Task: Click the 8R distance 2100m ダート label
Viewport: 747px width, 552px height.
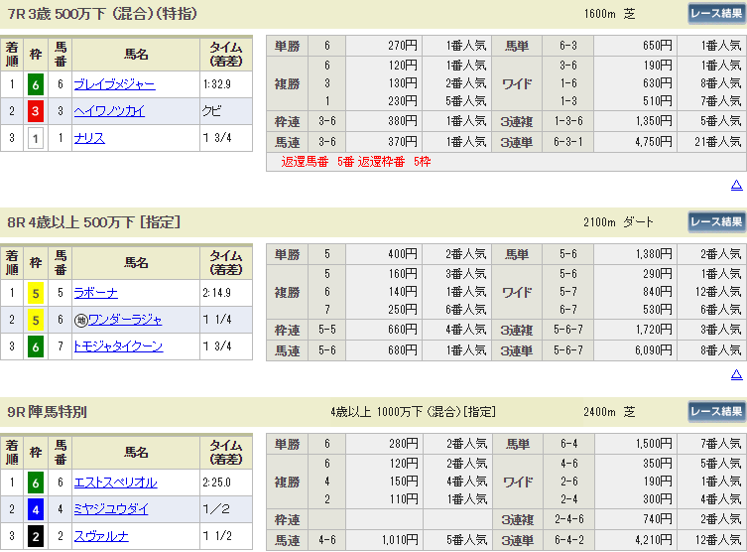Action: point(618,222)
